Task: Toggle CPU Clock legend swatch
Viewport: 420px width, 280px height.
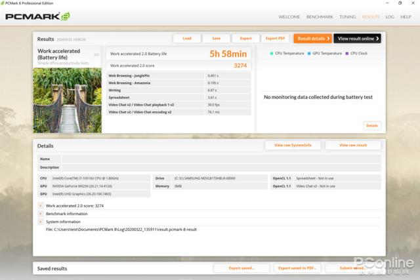Action: point(347,54)
